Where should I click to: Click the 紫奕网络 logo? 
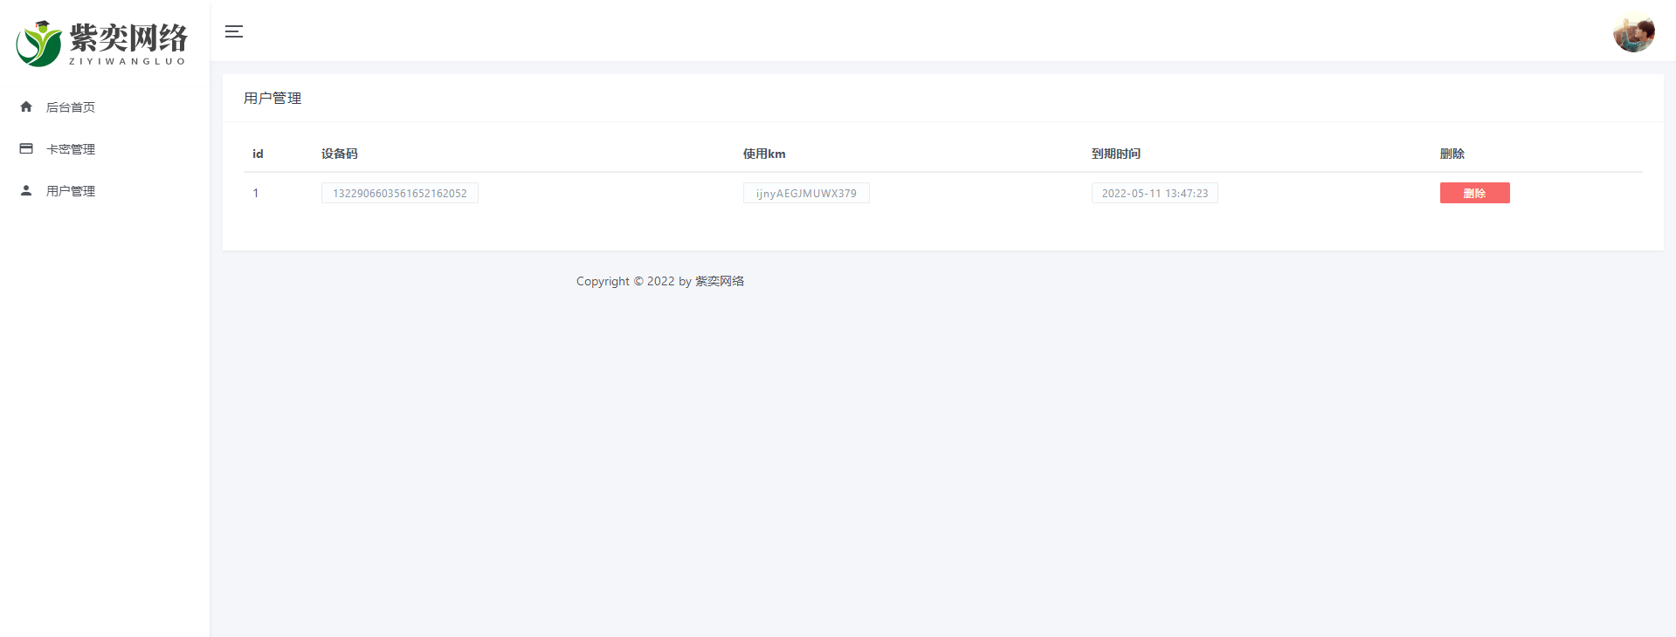(102, 43)
